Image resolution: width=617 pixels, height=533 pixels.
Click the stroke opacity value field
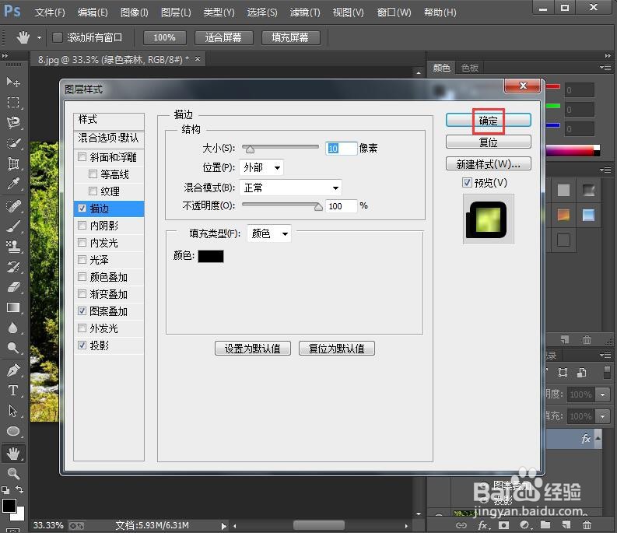[341, 206]
